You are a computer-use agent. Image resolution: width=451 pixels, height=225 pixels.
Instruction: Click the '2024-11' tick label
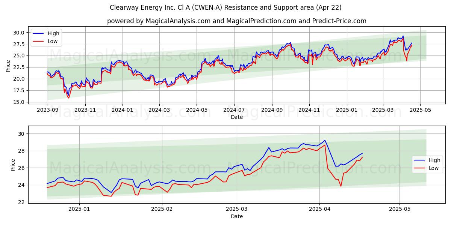[x=309, y=110]
